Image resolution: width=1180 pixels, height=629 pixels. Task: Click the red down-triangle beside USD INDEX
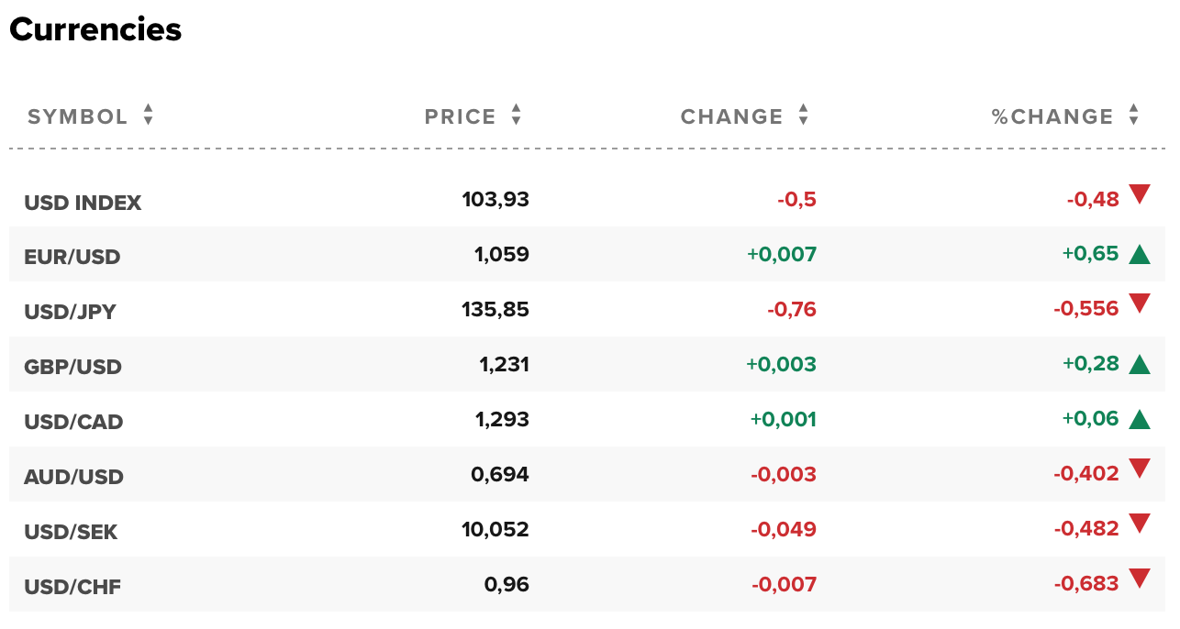click(x=1139, y=194)
